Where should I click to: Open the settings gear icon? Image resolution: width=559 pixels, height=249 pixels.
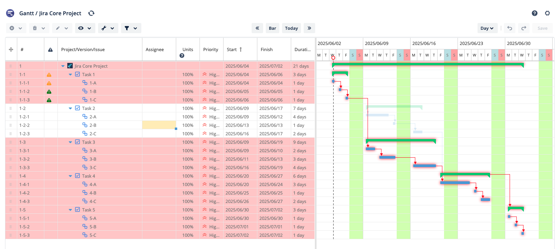point(547,13)
